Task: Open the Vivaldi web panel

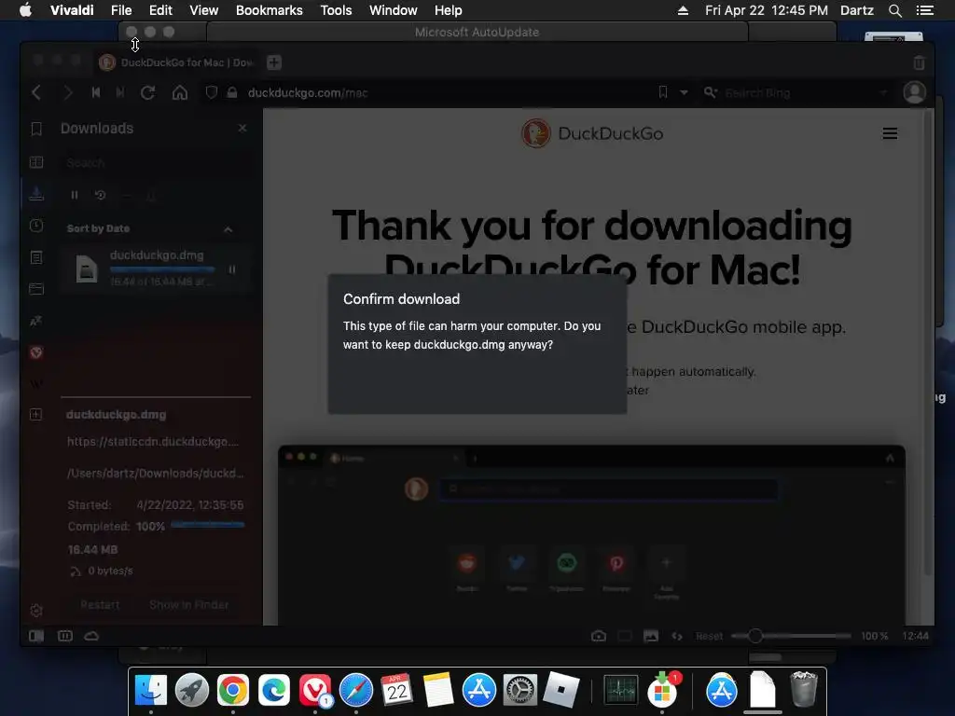Action: point(36,351)
